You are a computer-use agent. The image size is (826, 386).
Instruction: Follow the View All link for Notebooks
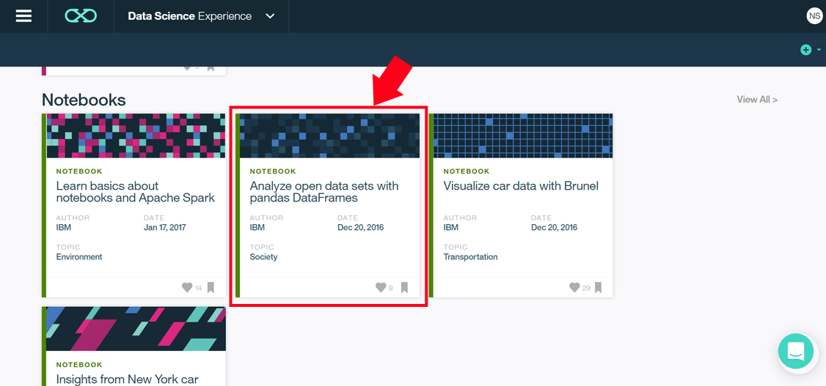pyautogui.click(x=757, y=100)
